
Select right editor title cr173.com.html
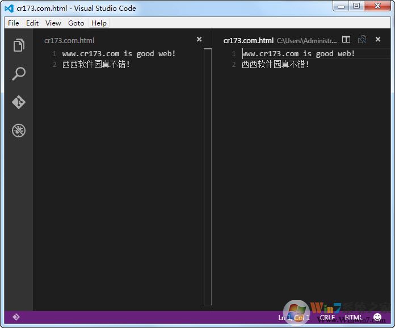click(249, 40)
